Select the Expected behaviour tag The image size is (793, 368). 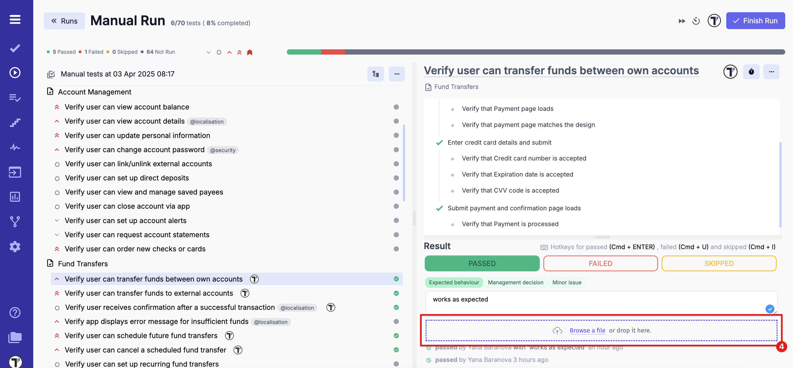(x=454, y=282)
